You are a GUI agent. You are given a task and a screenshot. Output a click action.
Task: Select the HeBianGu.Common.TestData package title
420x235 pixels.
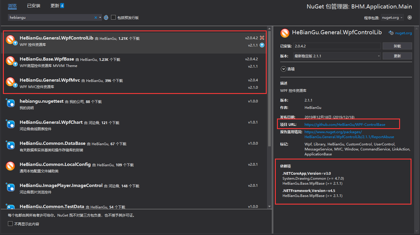[52, 207]
